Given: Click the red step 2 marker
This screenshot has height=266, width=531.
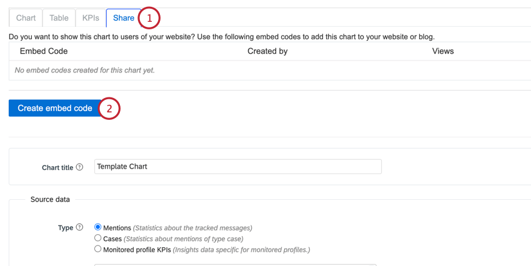Looking at the screenshot, I should point(109,108).
